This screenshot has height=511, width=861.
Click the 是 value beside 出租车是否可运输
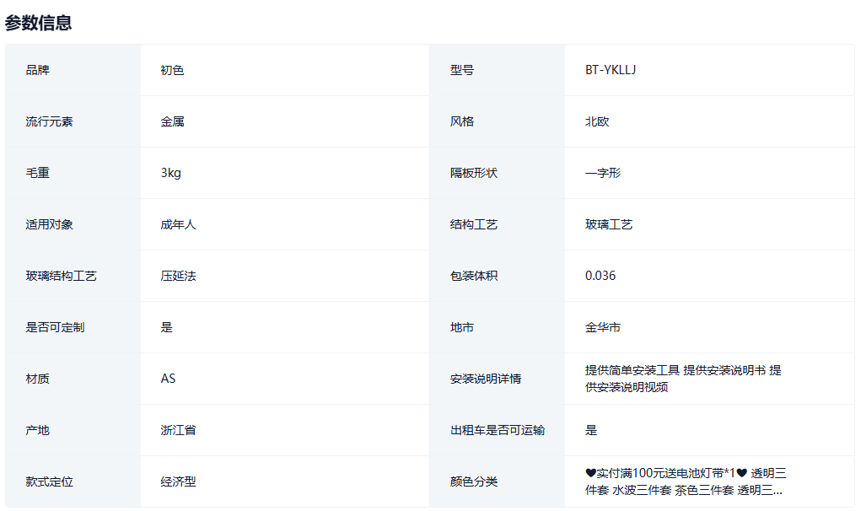pyautogui.click(x=591, y=430)
